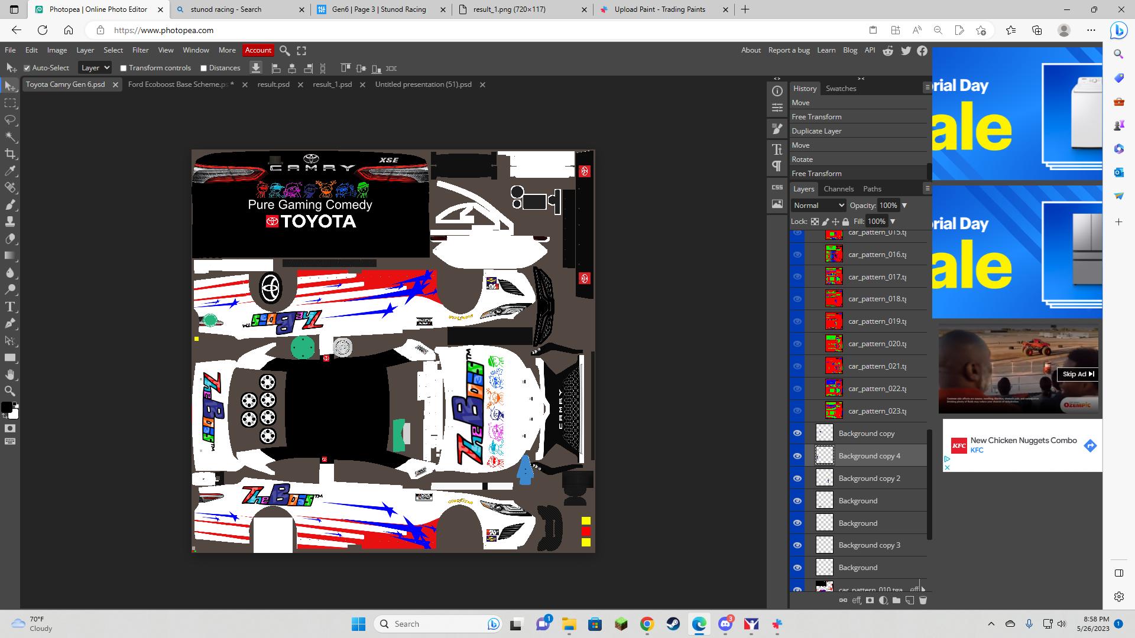Open the Layer auto-select target dropdown
1135x638 pixels.
95,68
